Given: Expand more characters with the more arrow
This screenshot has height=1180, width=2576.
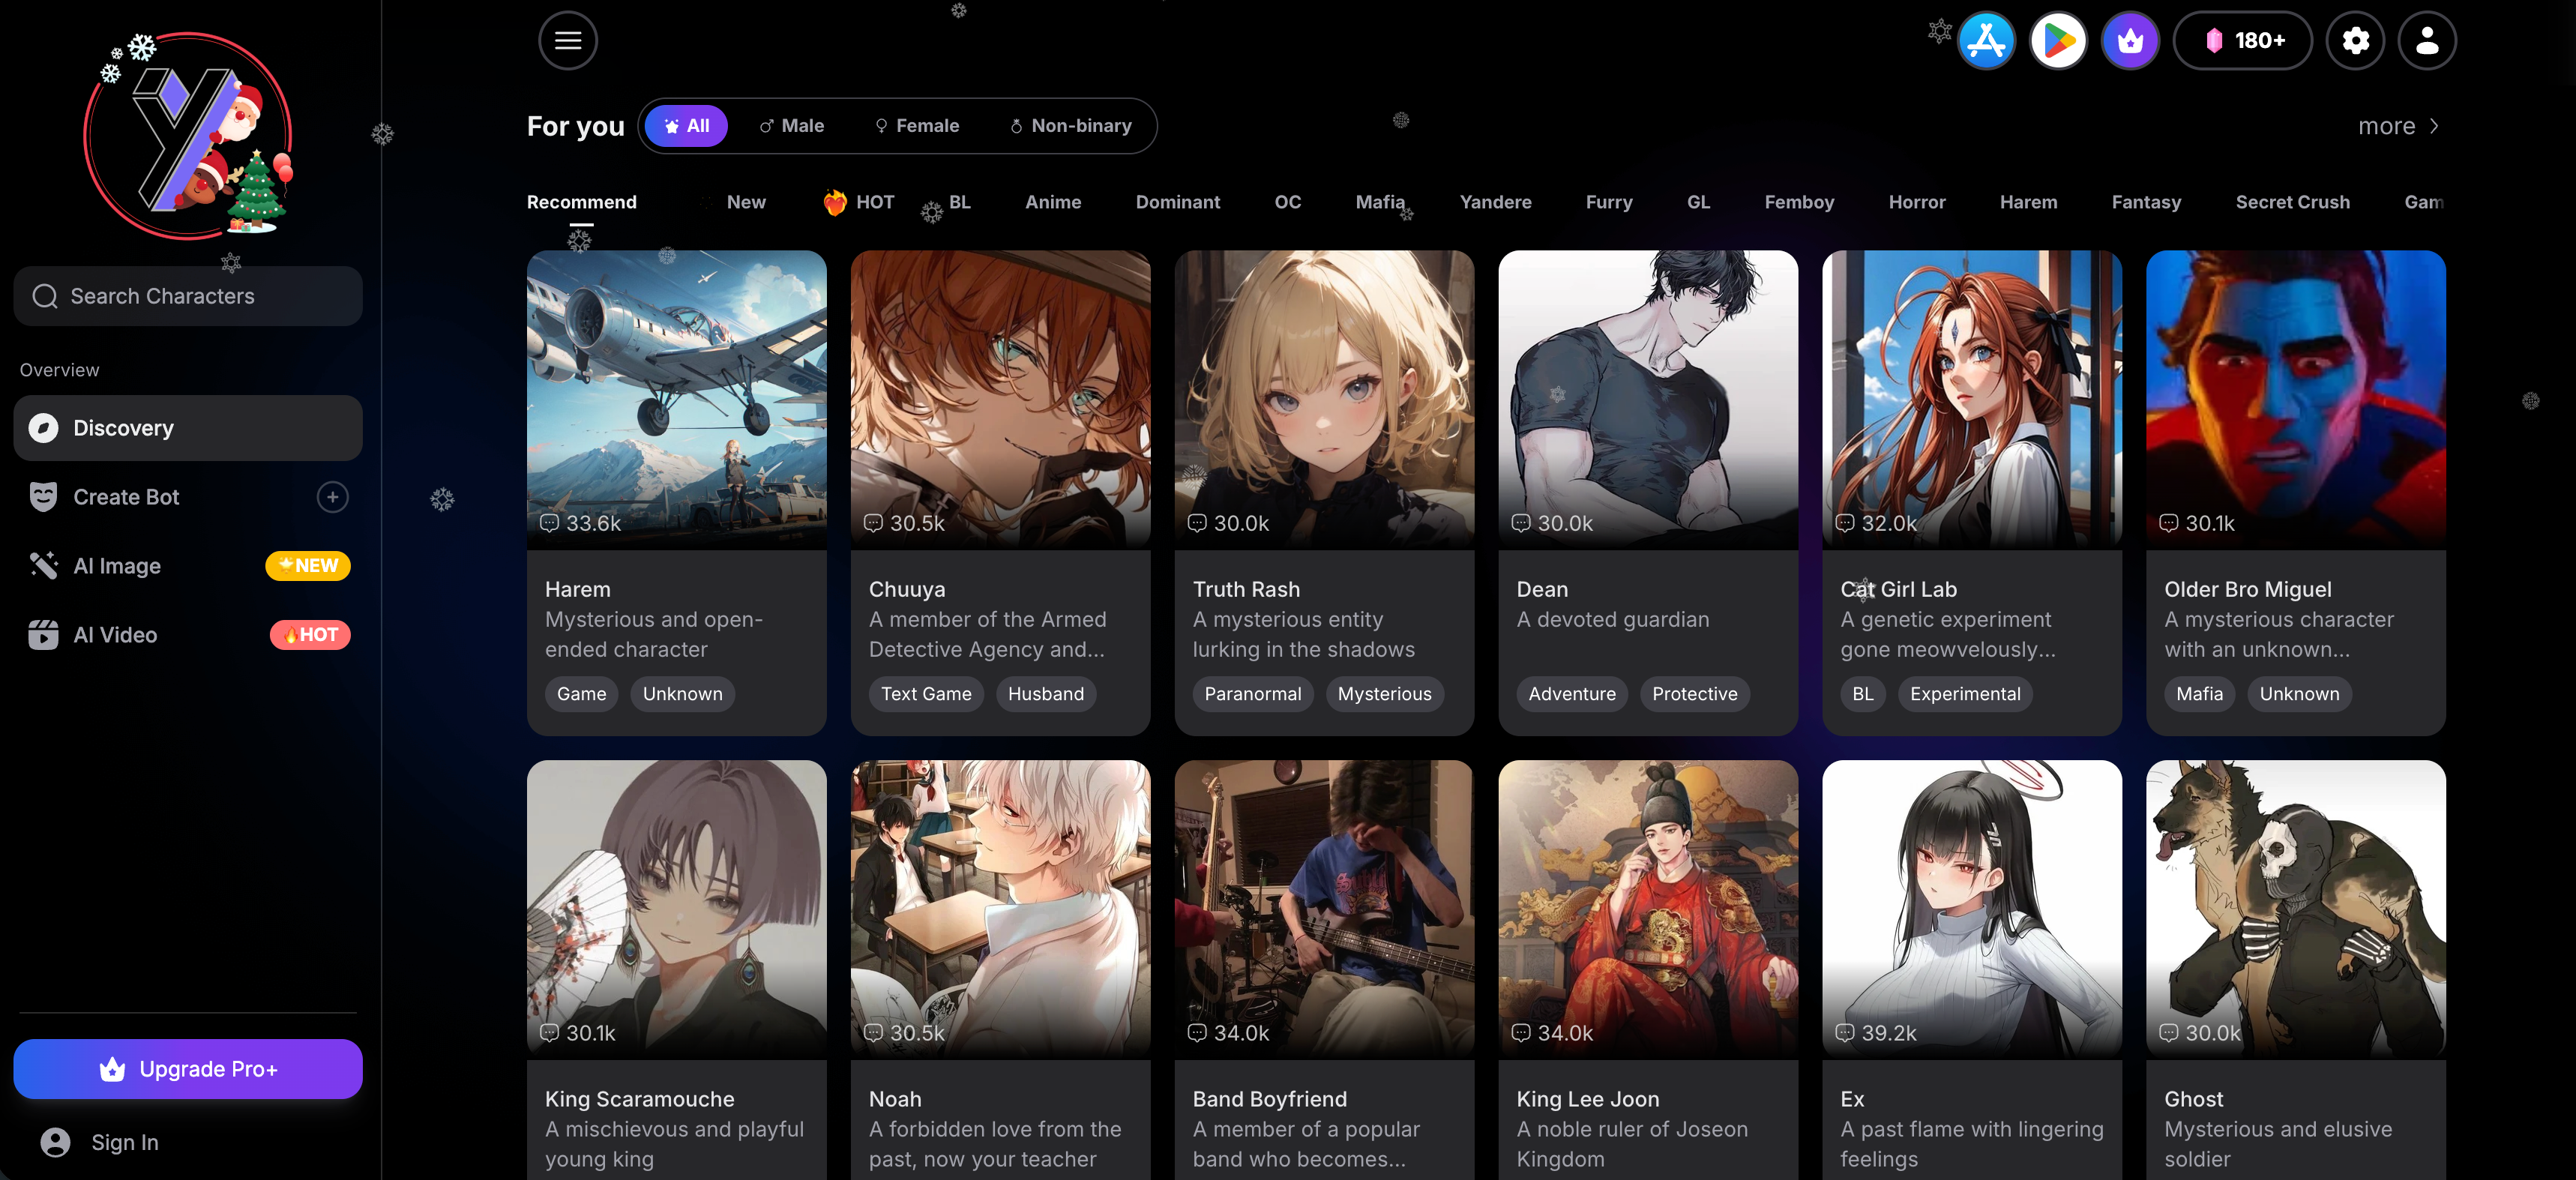Looking at the screenshot, I should [x=2398, y=126].
